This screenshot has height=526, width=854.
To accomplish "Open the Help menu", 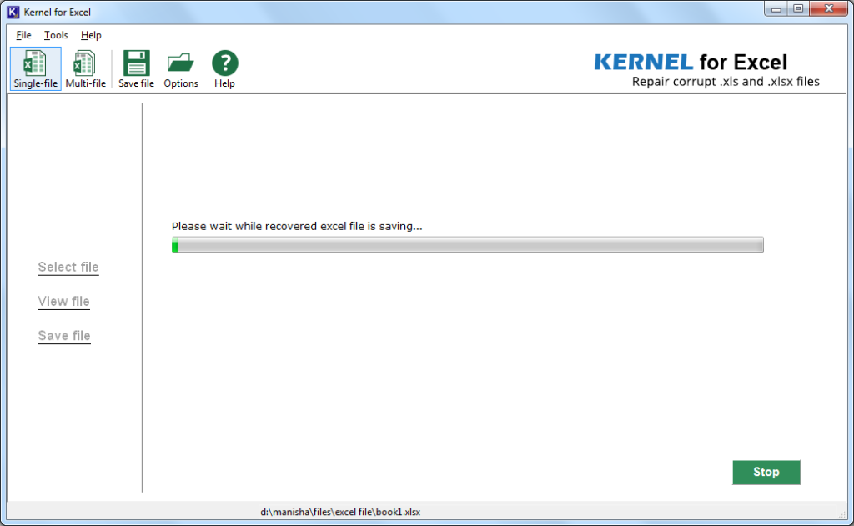I will (91, 35).
